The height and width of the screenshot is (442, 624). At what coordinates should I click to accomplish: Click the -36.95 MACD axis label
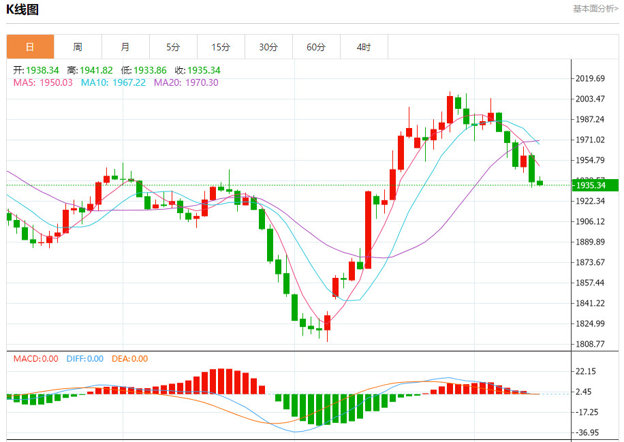[588, 432]
